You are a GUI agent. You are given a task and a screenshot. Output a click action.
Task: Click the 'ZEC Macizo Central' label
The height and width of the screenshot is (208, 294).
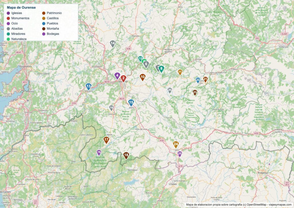point(189,102)
